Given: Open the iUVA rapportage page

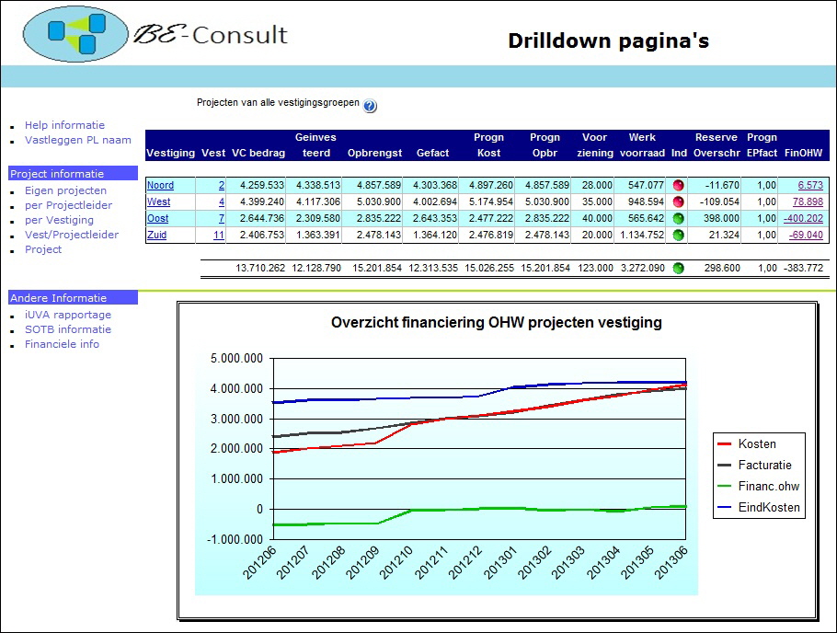Looking at the screenshot, I should [67, 315].
